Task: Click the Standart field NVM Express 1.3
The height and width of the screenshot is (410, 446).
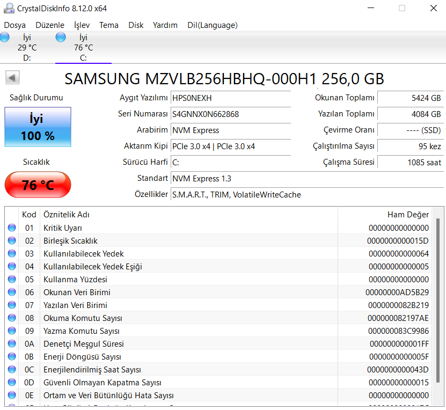Action: [307, 179]
